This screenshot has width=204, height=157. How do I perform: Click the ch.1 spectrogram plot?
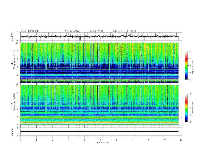(99, 63)
